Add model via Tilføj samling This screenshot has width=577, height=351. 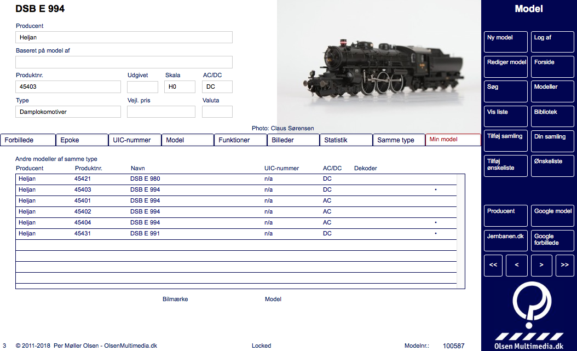coord(506,141)
